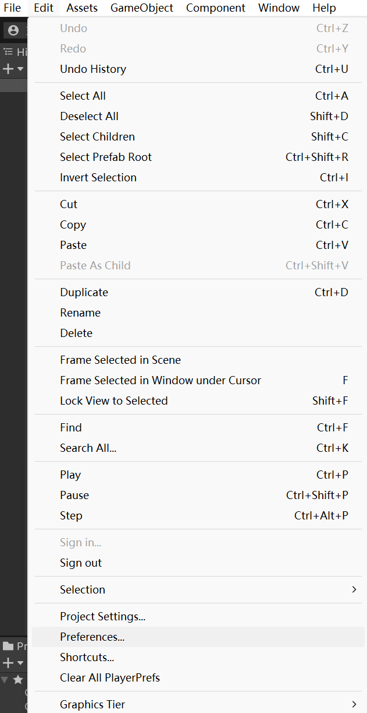Image resolution: width=367 pixels, height=713 pixels.
Task: Collapse the Favorites tree triangle
Action: point(5,680)
